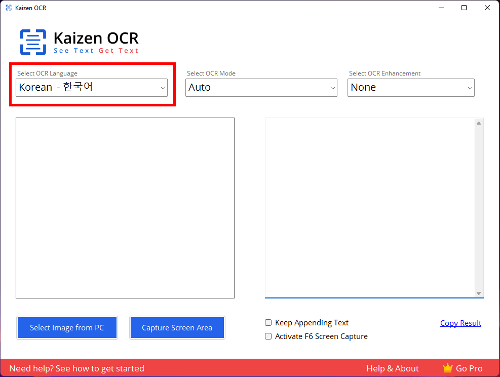
Task: Click the scroll down arrow in results box
Action: click(x=479, y=293)
